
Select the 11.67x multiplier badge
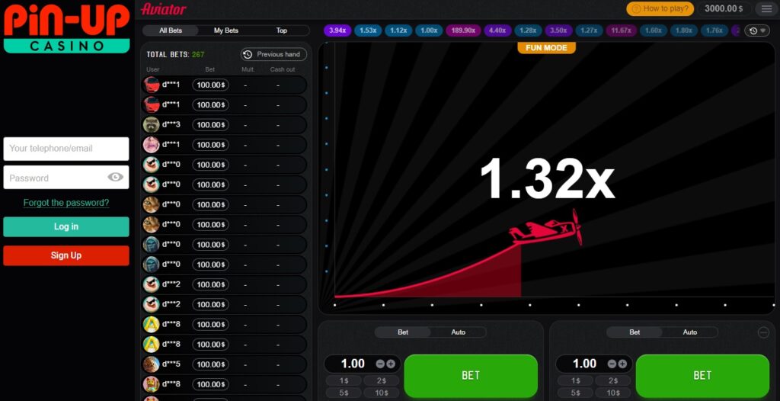pos(621,30)
